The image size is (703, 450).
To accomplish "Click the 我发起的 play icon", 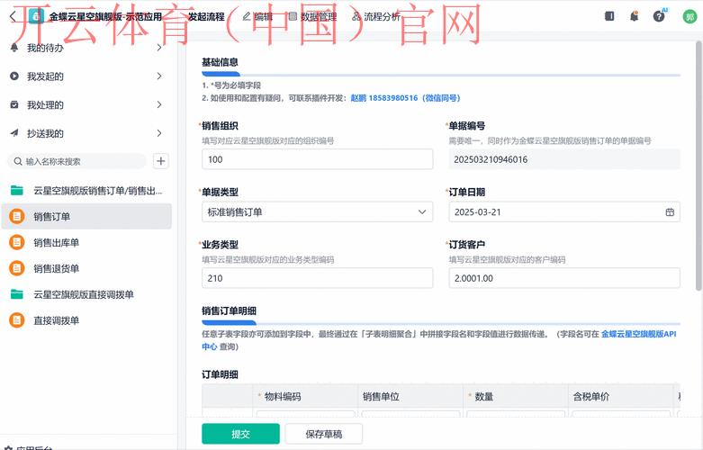I will (x=14, y=76).
